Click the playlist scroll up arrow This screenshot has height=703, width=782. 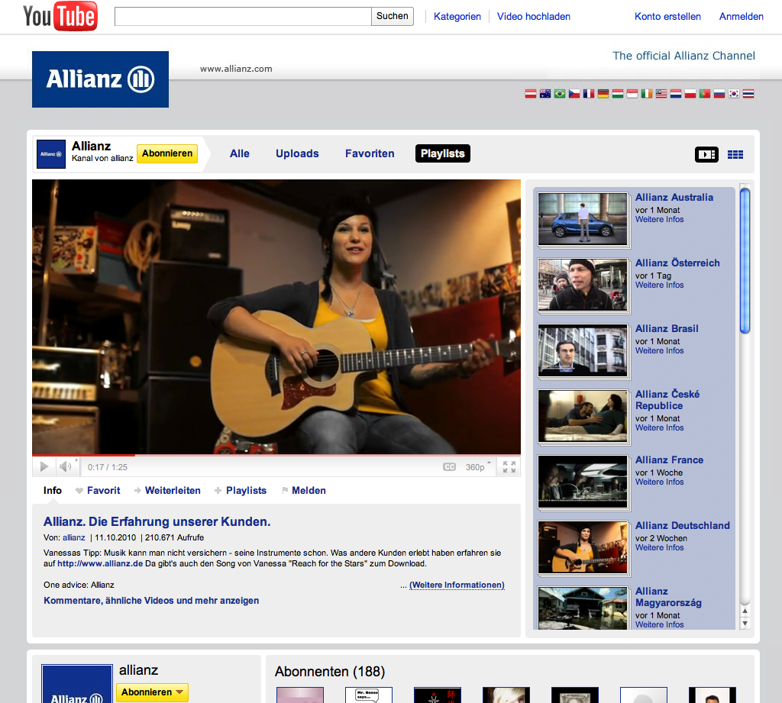click(745, 611)
